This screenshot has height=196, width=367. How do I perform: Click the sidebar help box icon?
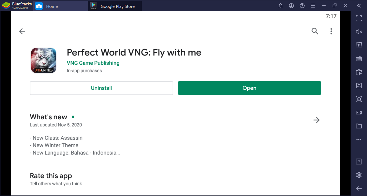[359, 162]
